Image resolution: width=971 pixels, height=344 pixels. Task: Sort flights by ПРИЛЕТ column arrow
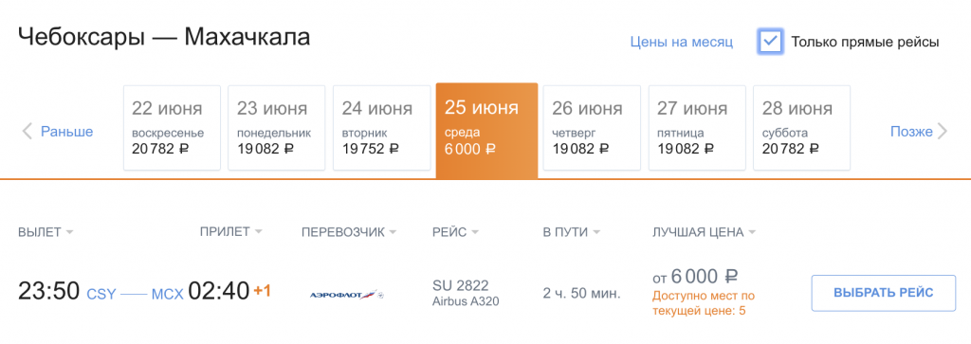pos(258,232)
